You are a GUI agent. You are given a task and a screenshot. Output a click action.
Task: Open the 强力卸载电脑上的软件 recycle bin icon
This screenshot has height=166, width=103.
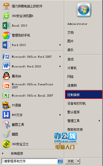point(6,6)
